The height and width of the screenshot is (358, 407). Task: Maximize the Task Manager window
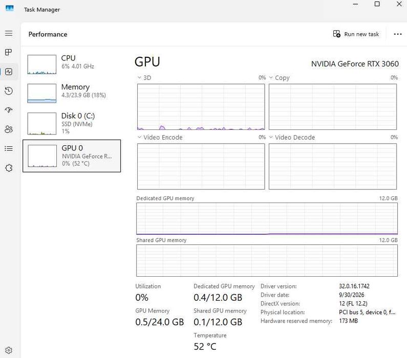coord(377,4)
